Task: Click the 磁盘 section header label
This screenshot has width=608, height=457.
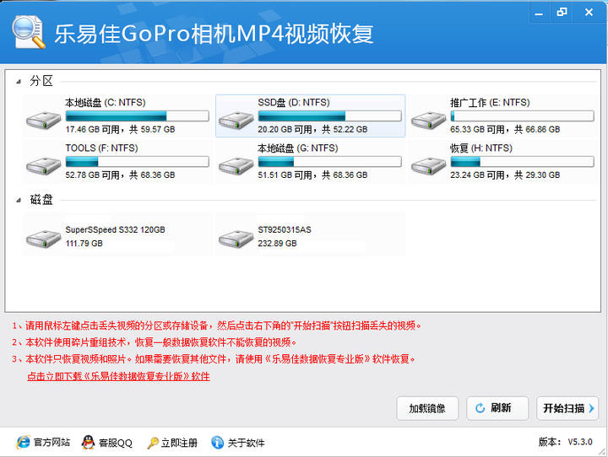Action: tap(41, 200)
